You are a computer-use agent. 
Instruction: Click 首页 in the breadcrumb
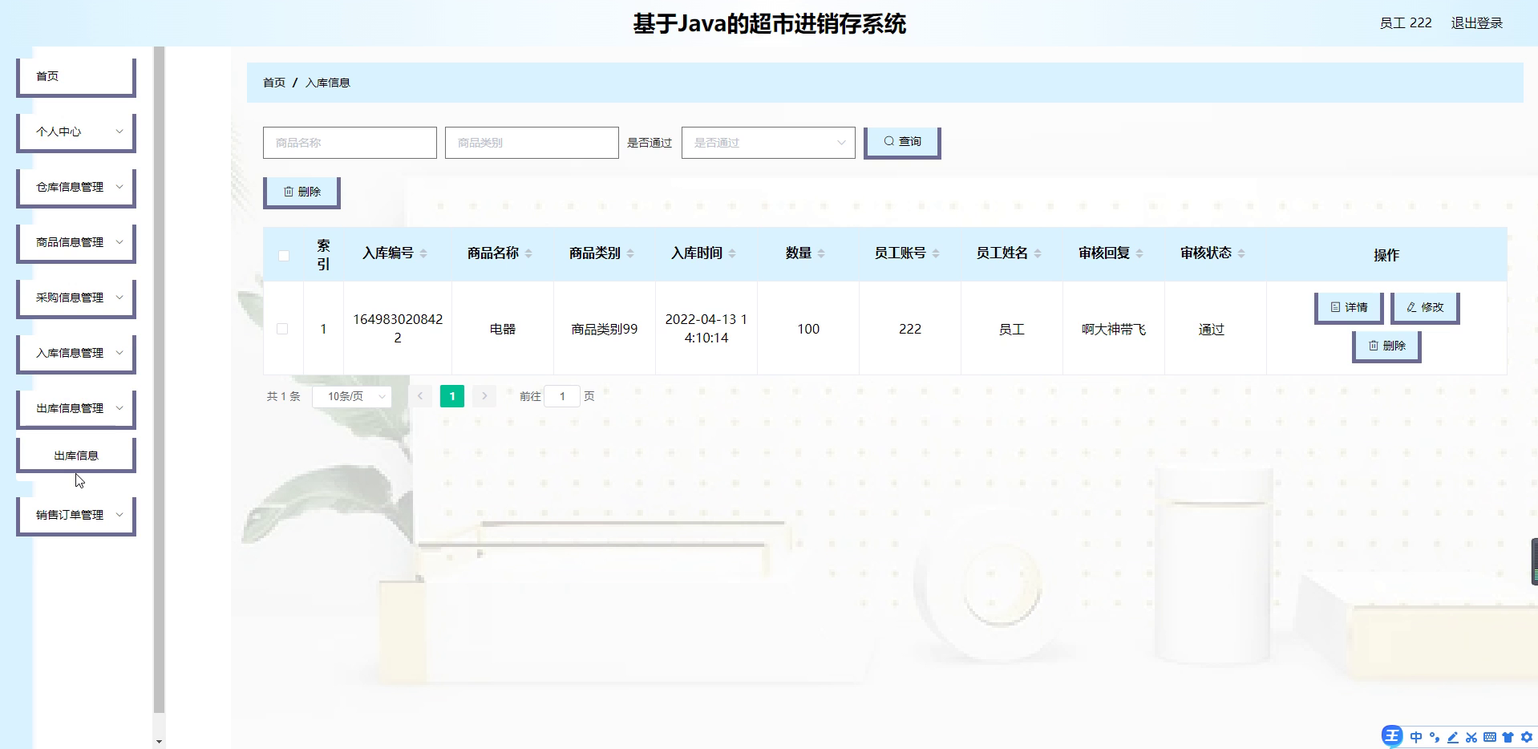click(x=274, y=83)
